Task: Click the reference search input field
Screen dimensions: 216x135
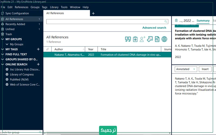Action: (105, 22)
